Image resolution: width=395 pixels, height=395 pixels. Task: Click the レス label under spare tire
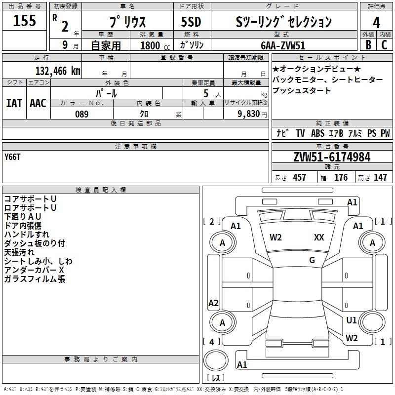pyautogui.click(x=215, y=378)
